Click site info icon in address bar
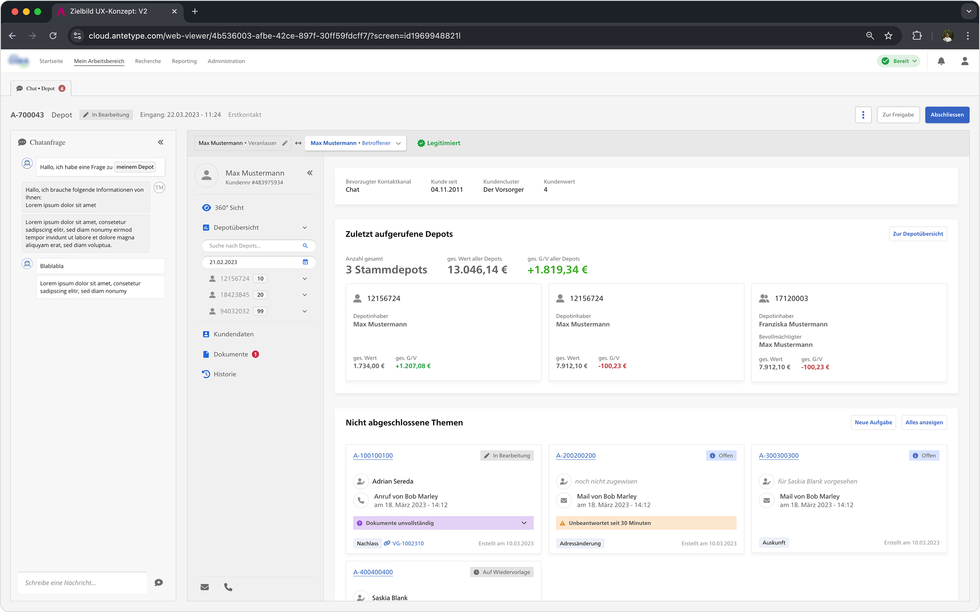 (78, 36)
